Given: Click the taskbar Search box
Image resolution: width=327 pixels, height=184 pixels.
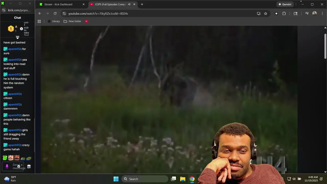Looking at the screenshot, I should 145,179.
